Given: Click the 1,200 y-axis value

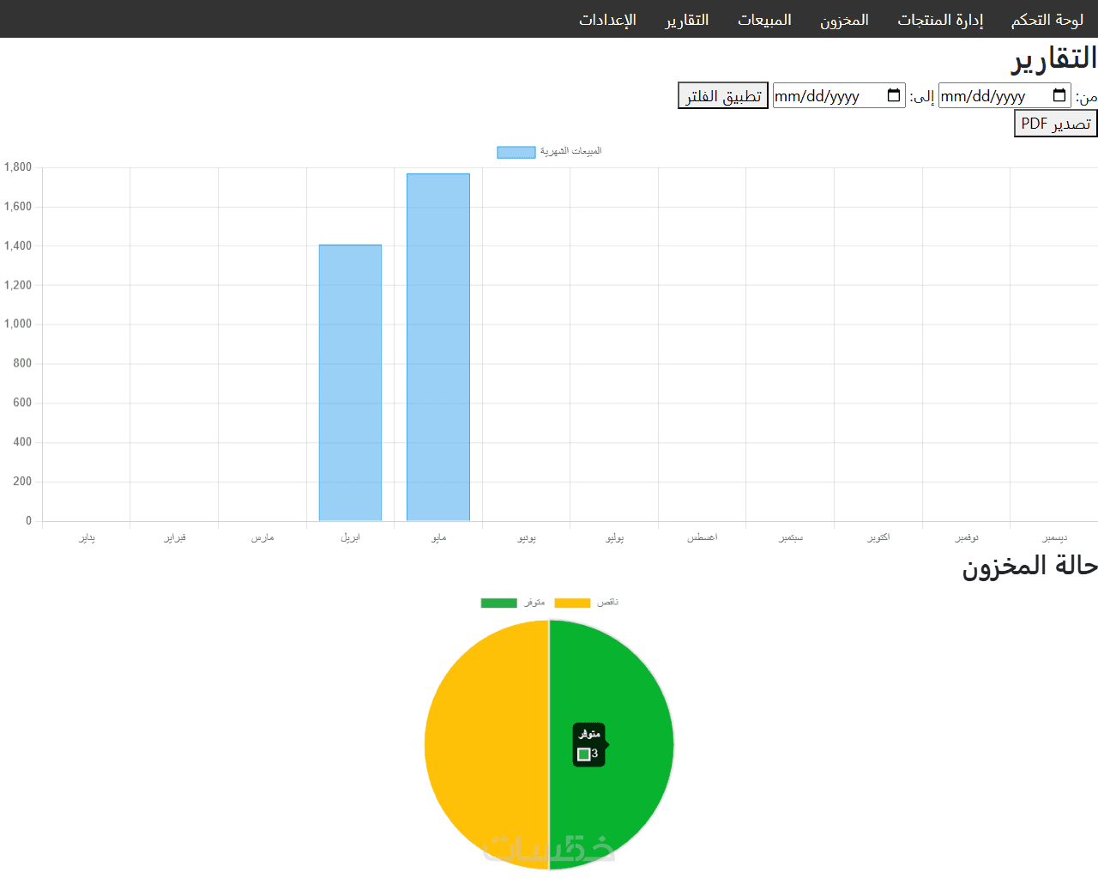Looking at the screenshot, I should (17, 285).
